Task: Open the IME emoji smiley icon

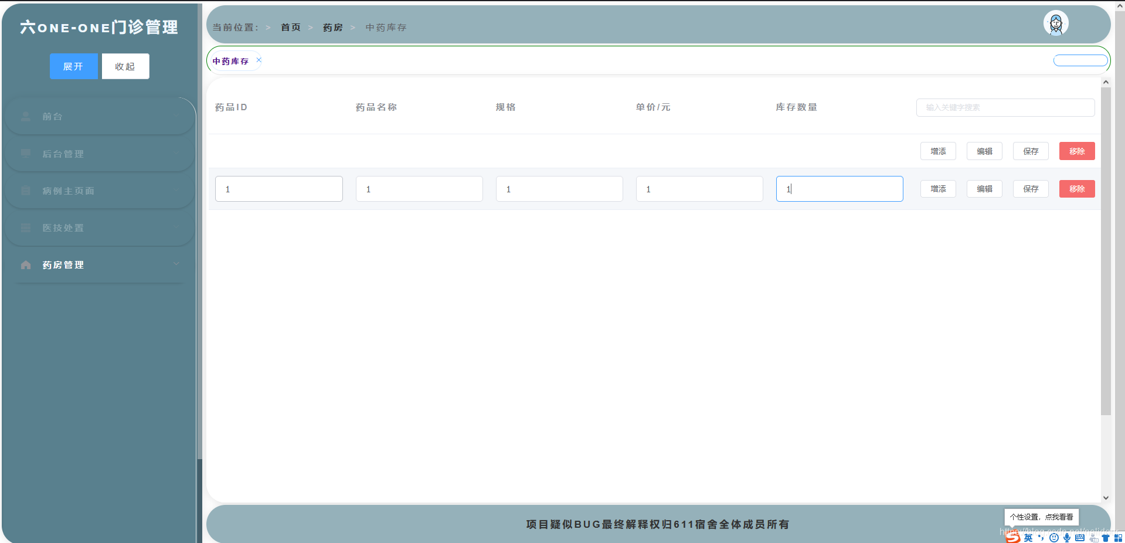Action: click(x=1054, y=538)
